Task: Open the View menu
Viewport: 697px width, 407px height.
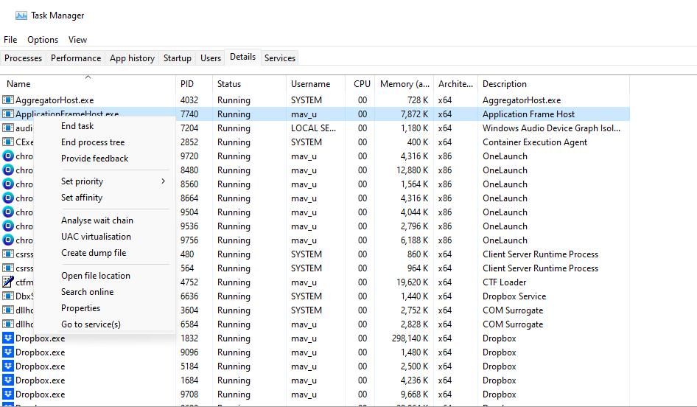Action: pyautogui.click(x=77, y=40)
